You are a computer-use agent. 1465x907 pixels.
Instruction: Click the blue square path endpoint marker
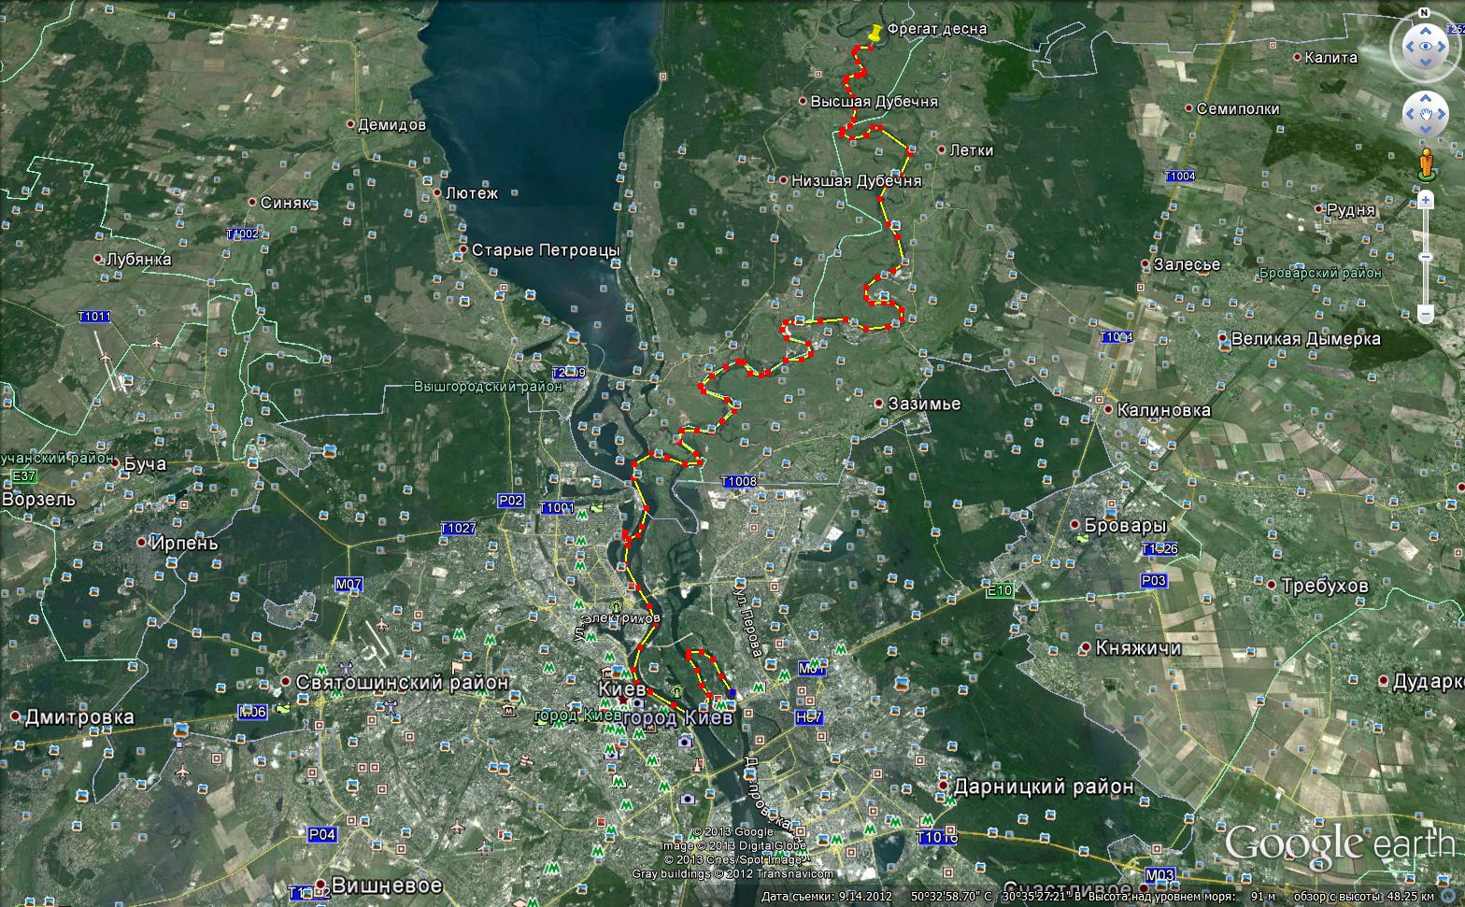coord(733,692)
